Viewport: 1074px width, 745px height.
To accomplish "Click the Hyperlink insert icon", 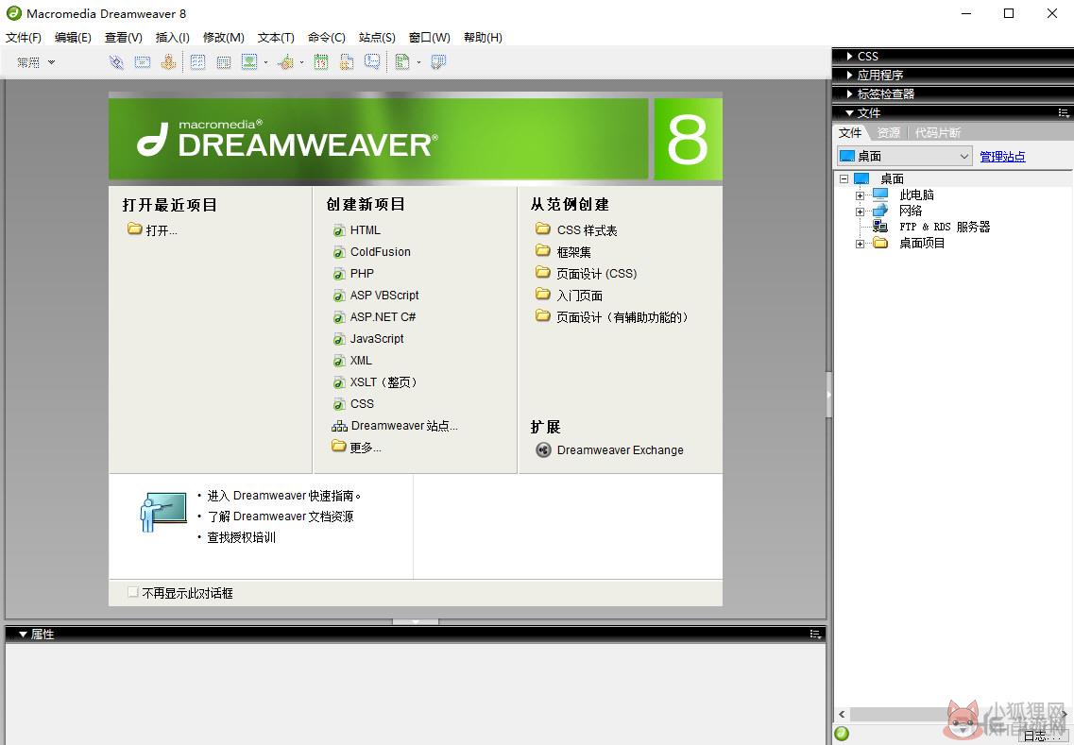I will [x=116, y=62].
